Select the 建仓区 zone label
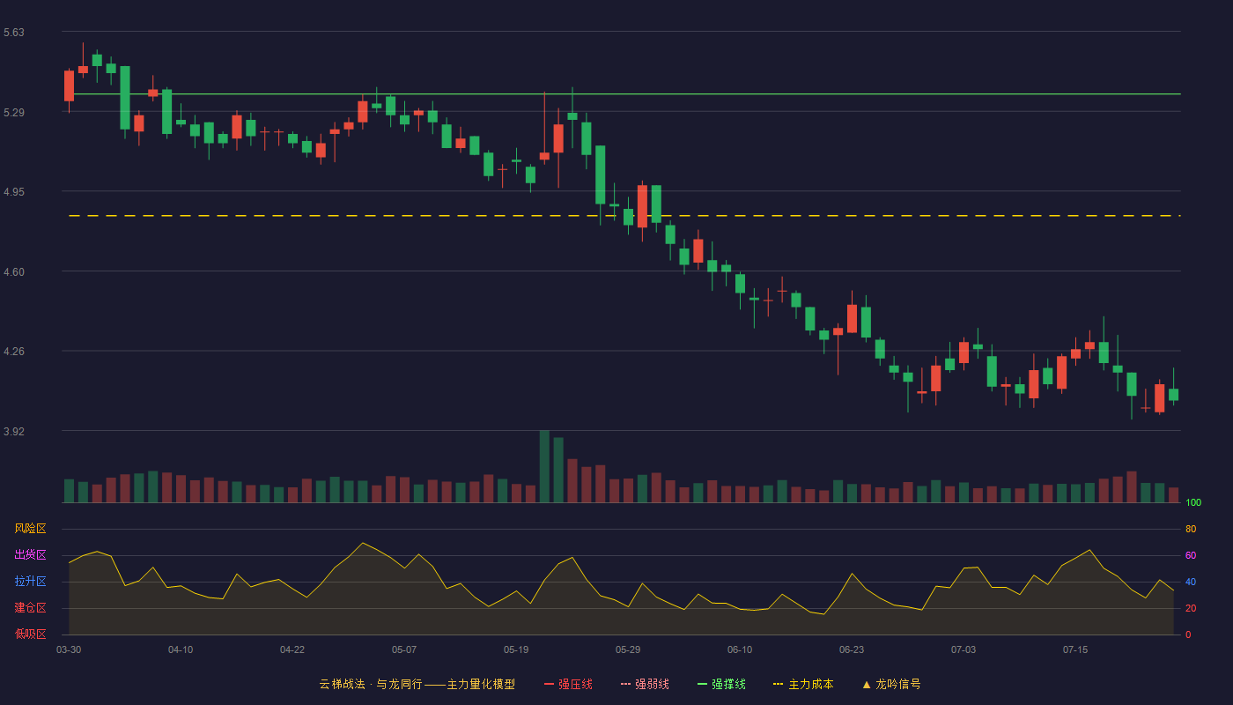The height and width of the screenshot is (705, 1233). pos(30,608)
